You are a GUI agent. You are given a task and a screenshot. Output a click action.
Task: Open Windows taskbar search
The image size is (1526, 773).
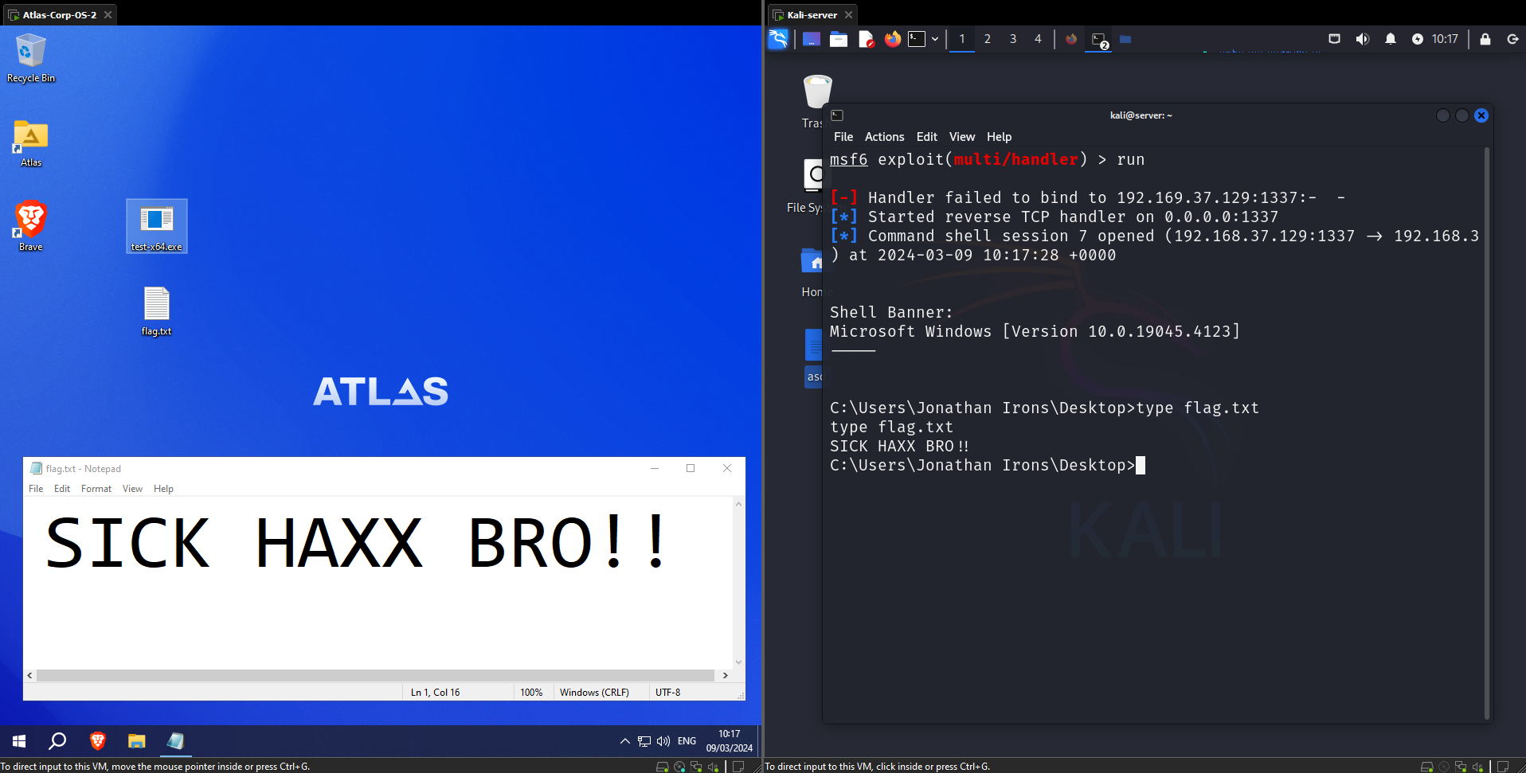click(x=57, y=741)
